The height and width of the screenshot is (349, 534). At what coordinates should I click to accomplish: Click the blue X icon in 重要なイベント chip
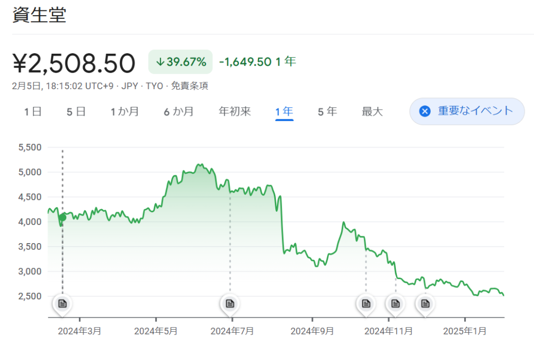pyautogui.click(x=425, y=111)
